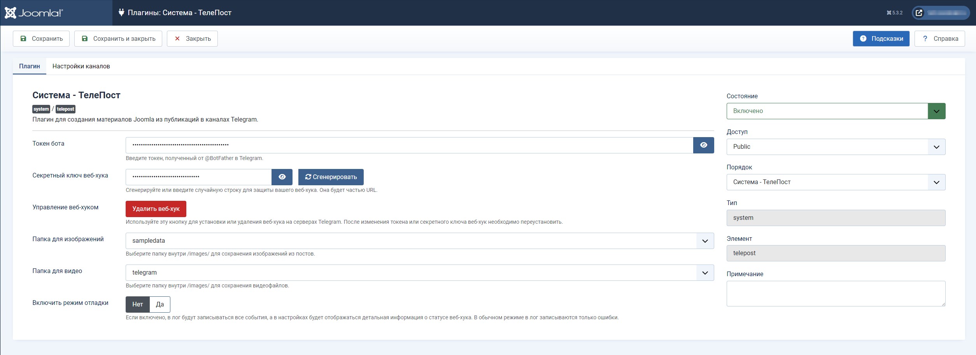This screenshot has height=355, width=976.
Task: Show the bot token with the eye icon
Action: tap(703, 145)
